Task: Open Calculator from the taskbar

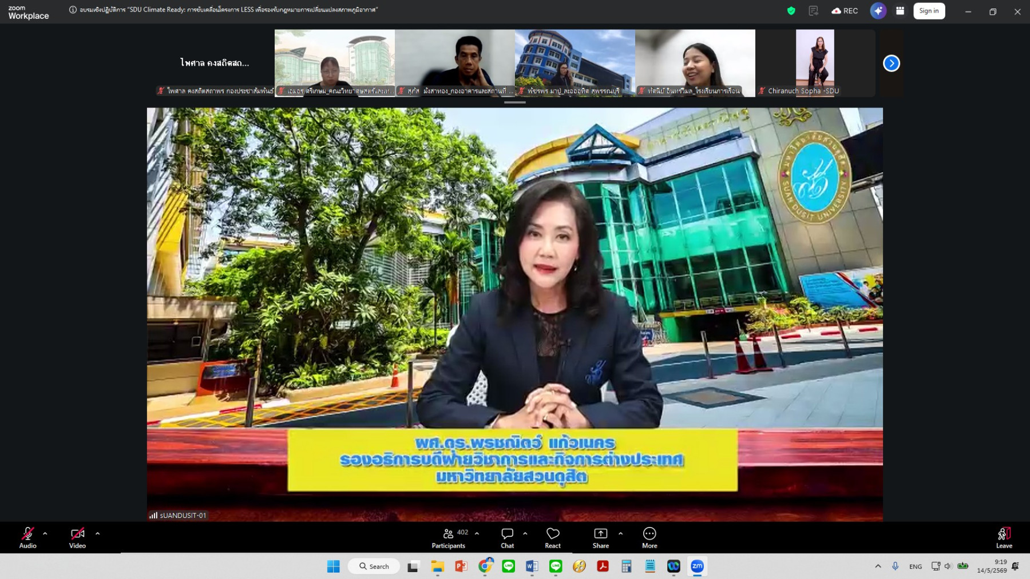Action: click(x=627, y=566)
